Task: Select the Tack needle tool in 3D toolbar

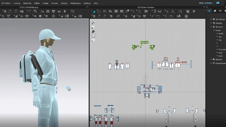Action: coord(29,11)
